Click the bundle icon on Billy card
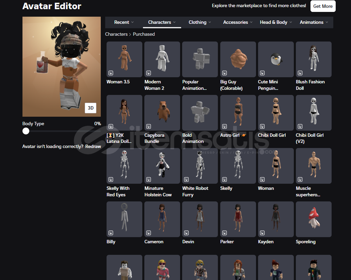Image resolution: width=351 pixels, height=280 pixels. [x=111, y=233]
